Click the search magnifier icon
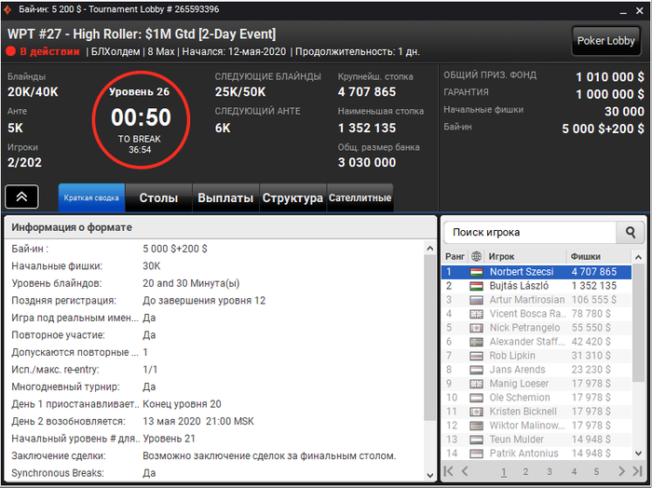This screenshot has height=488, width=652. (x=630, y=233)
